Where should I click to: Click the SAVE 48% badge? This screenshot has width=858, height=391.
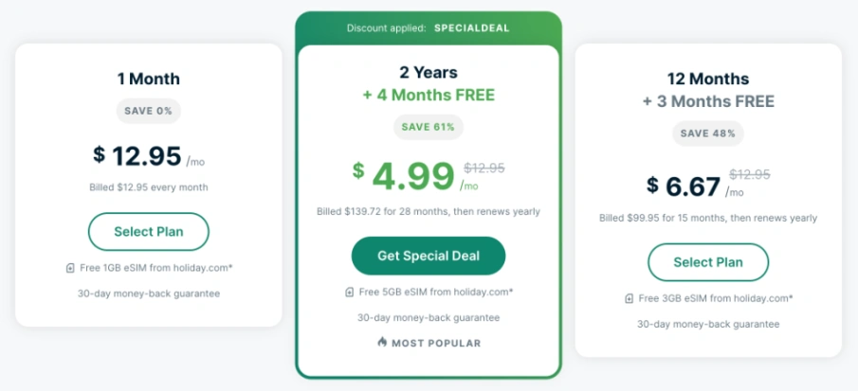[708, 133]
